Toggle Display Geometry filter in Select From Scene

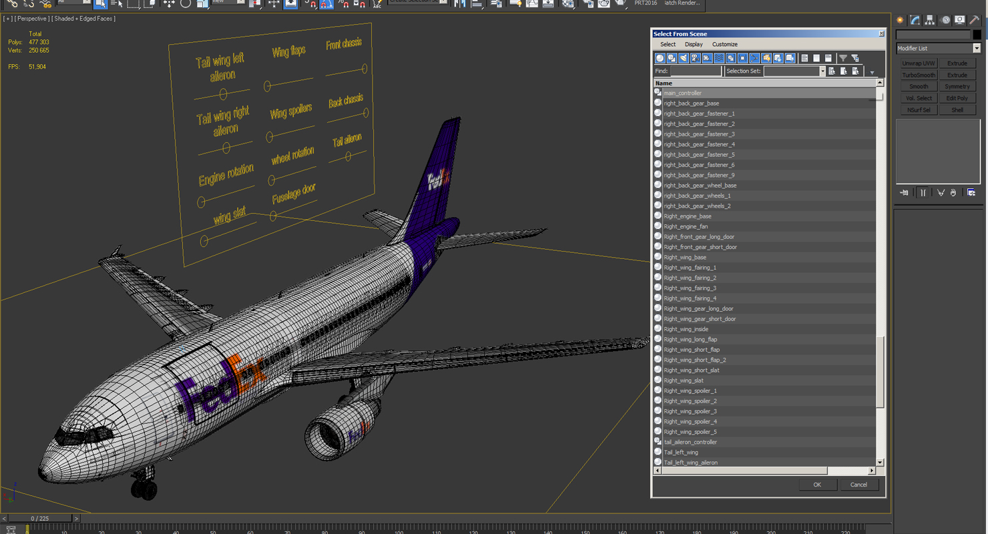[x=660, y=58]
